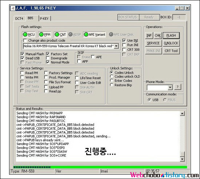Click the 'cmt->PAPUB keys already sent...' log line
The height and width of the screenshot is (179, 200).
pyautogui.click(x=40, y=140)
